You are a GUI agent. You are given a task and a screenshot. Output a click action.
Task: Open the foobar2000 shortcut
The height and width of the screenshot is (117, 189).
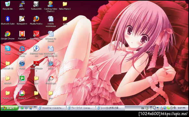(x=36, y=5)
